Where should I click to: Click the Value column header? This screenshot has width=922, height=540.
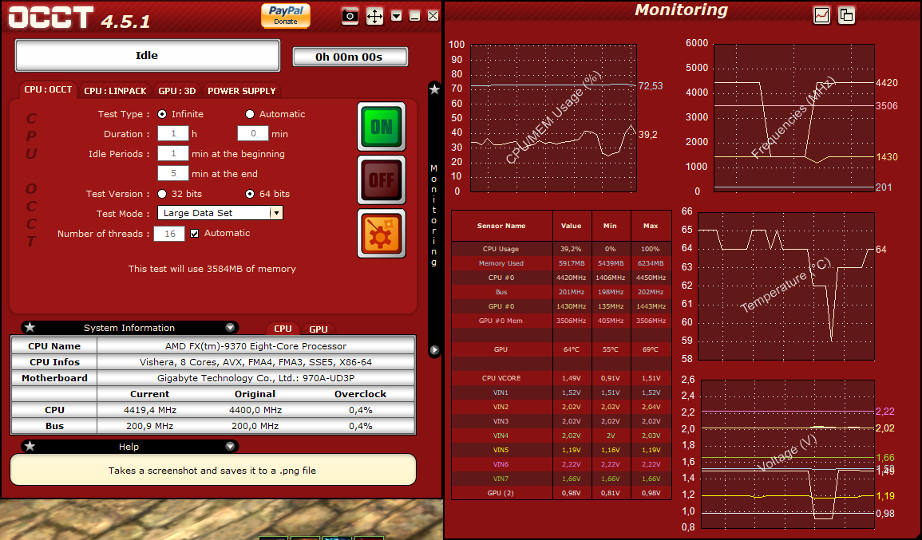[x=572, y=226]
